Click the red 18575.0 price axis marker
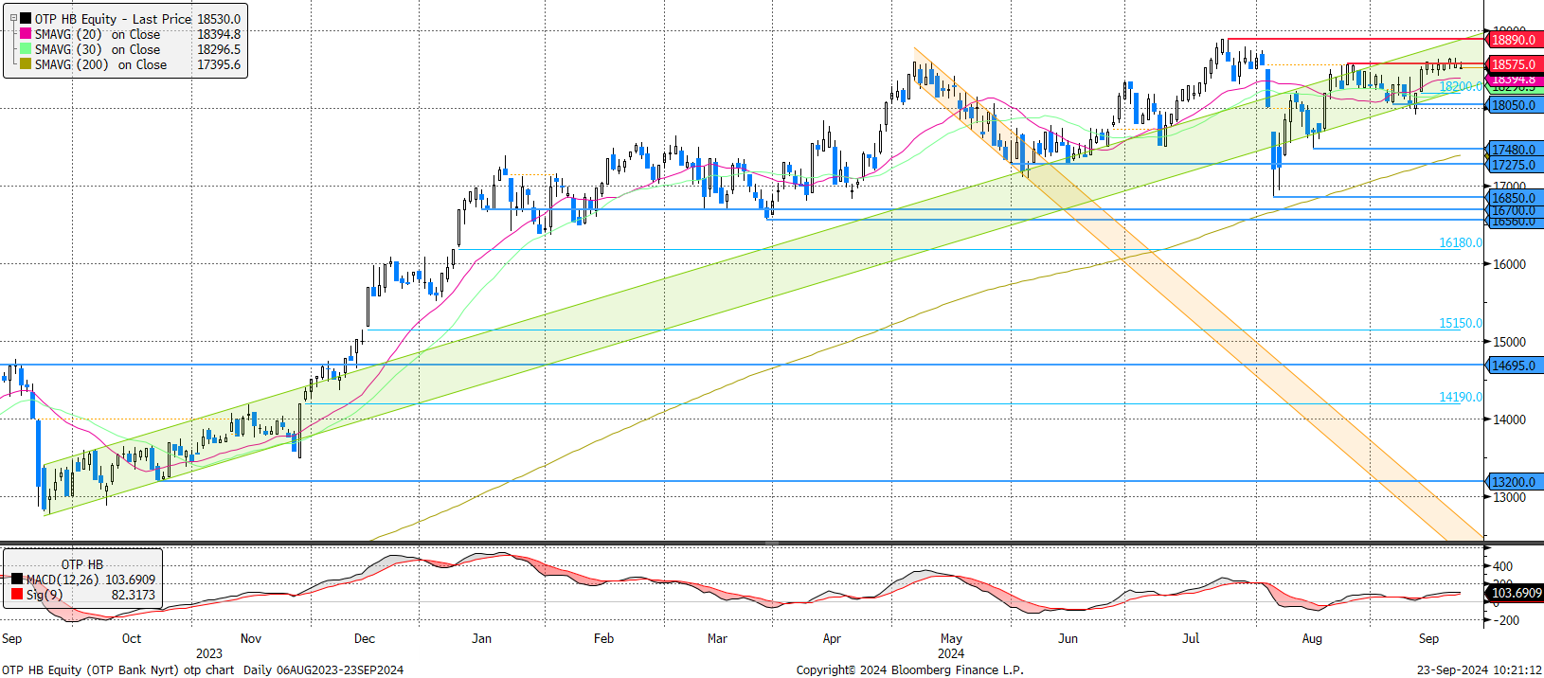This screenshot has height=678, width=1544. click(1514, 64)
